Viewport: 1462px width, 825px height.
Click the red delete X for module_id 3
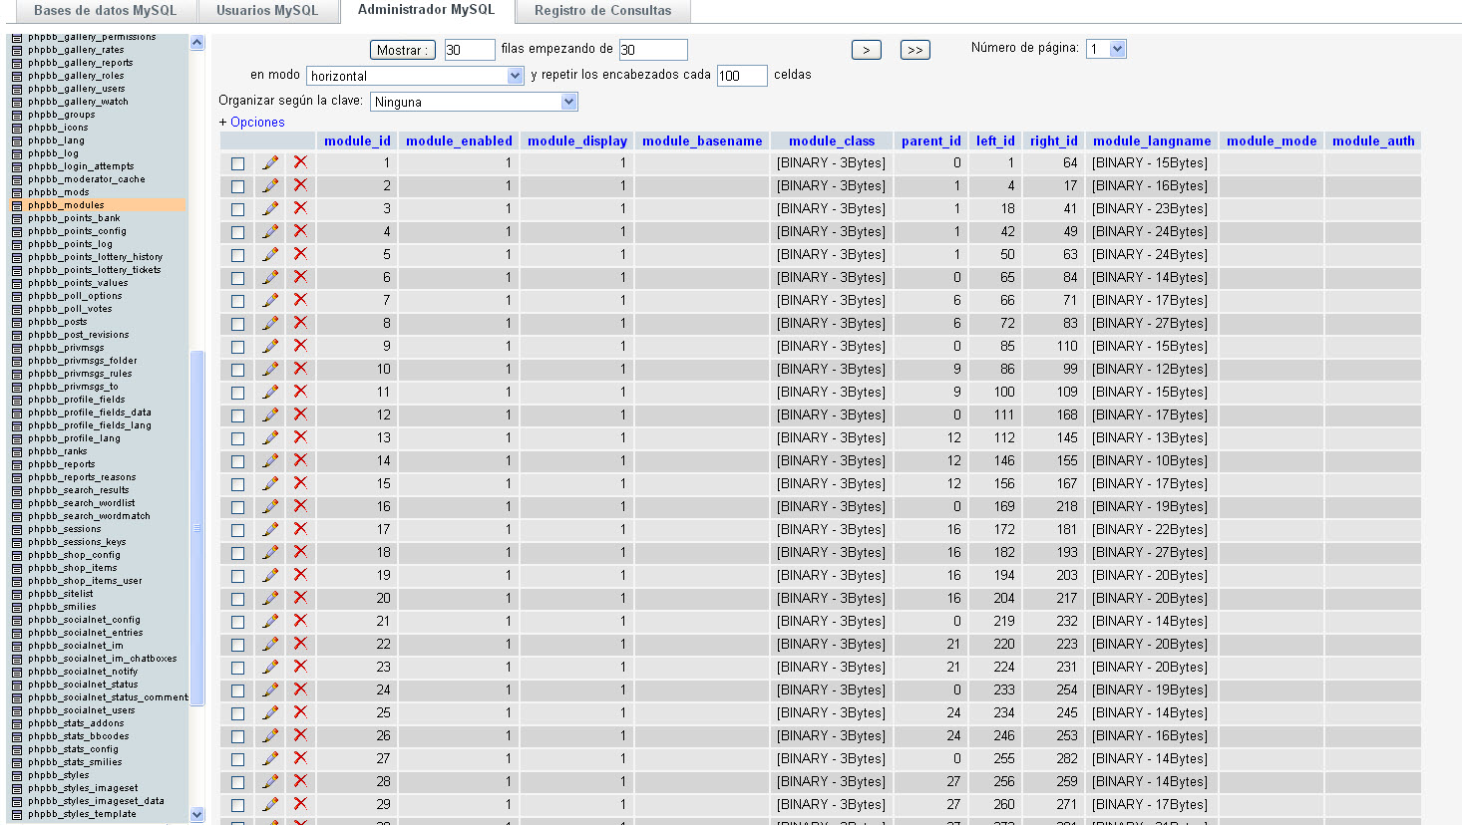(x=300, y=208)
